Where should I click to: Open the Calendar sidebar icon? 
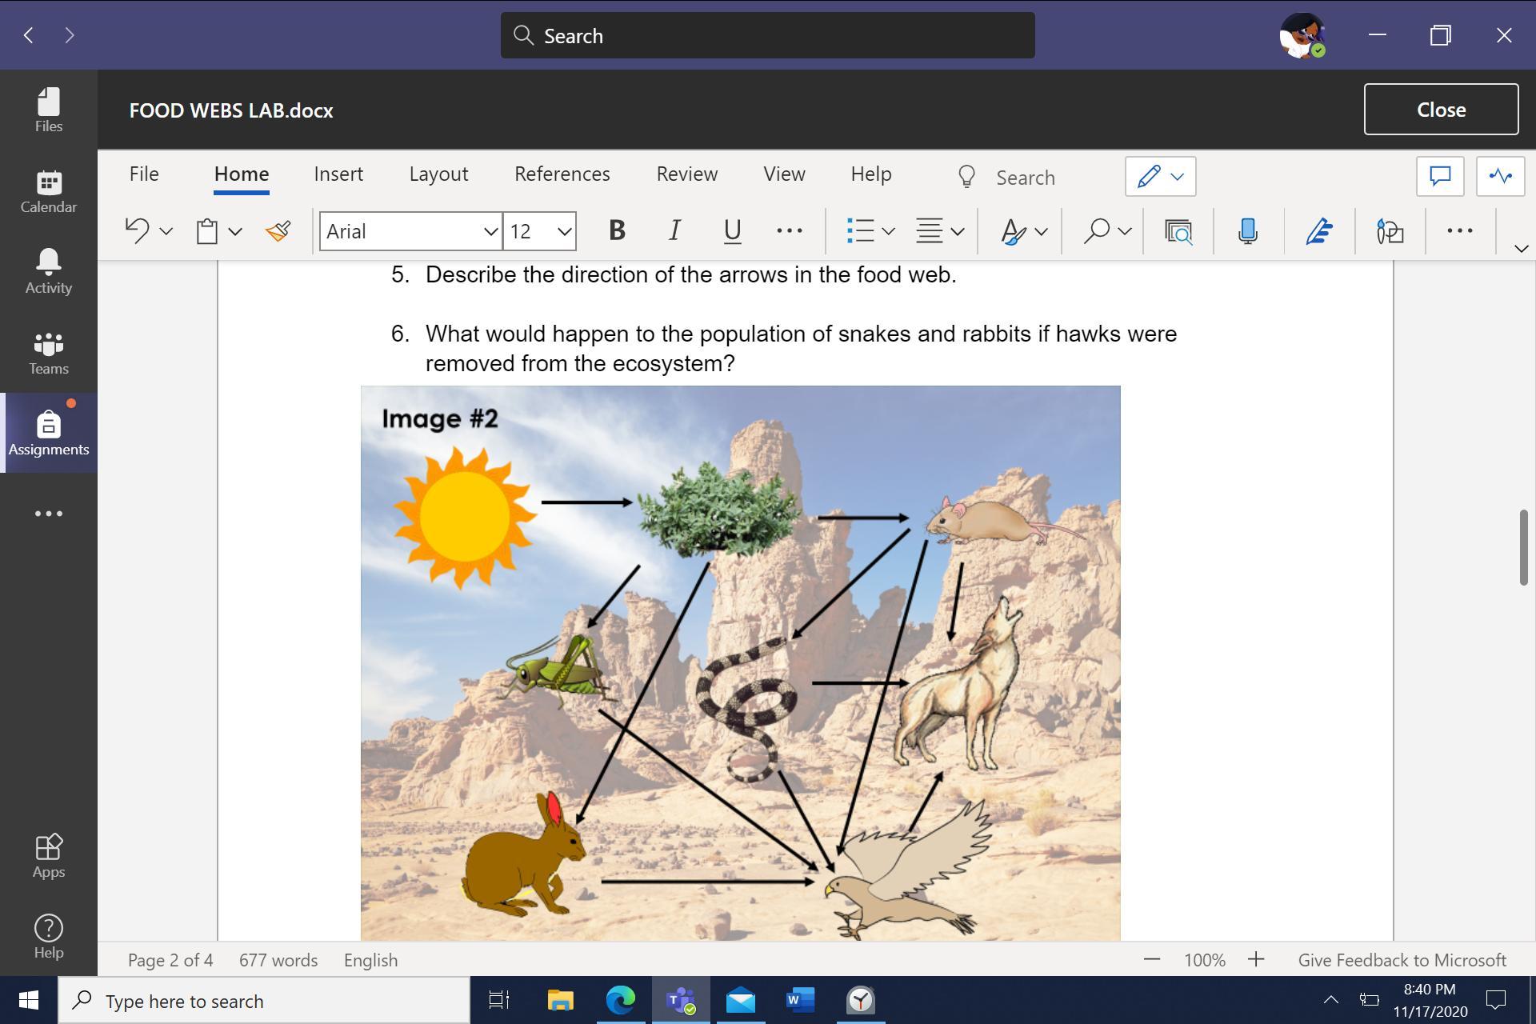tap(49, 191)
